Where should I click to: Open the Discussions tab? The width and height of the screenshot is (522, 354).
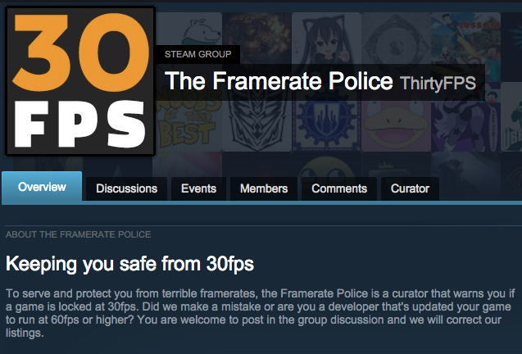tap(126, 188)
